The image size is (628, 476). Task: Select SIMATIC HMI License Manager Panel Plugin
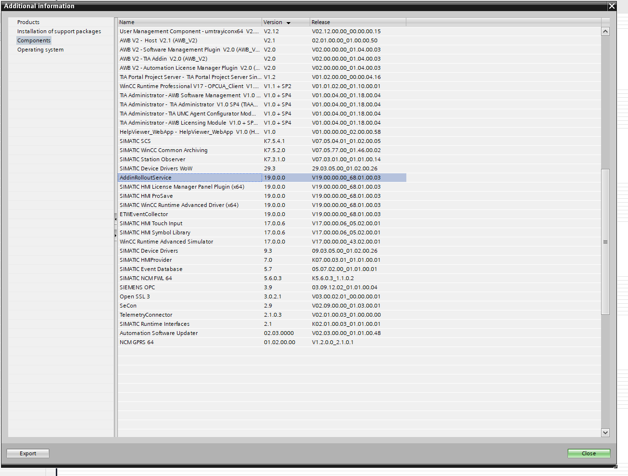262,187
